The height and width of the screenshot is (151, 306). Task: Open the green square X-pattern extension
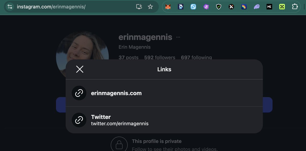pyautogui.click(x=282, y=7)
